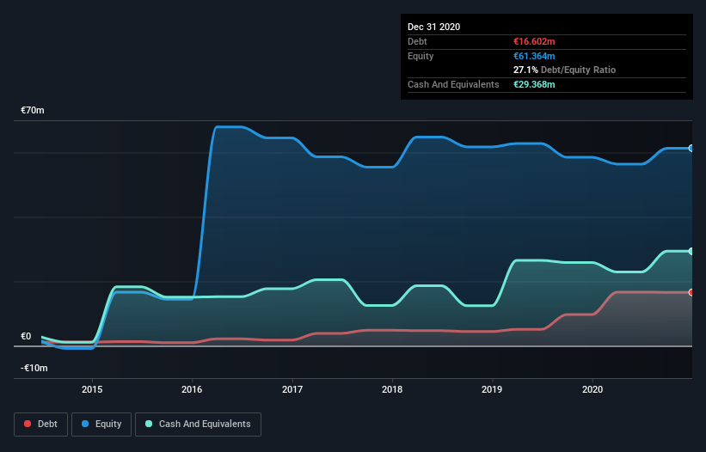706x452 pixels.
Task: Click the blue Equity endpoint marker
Action: (x=691, y=148)
